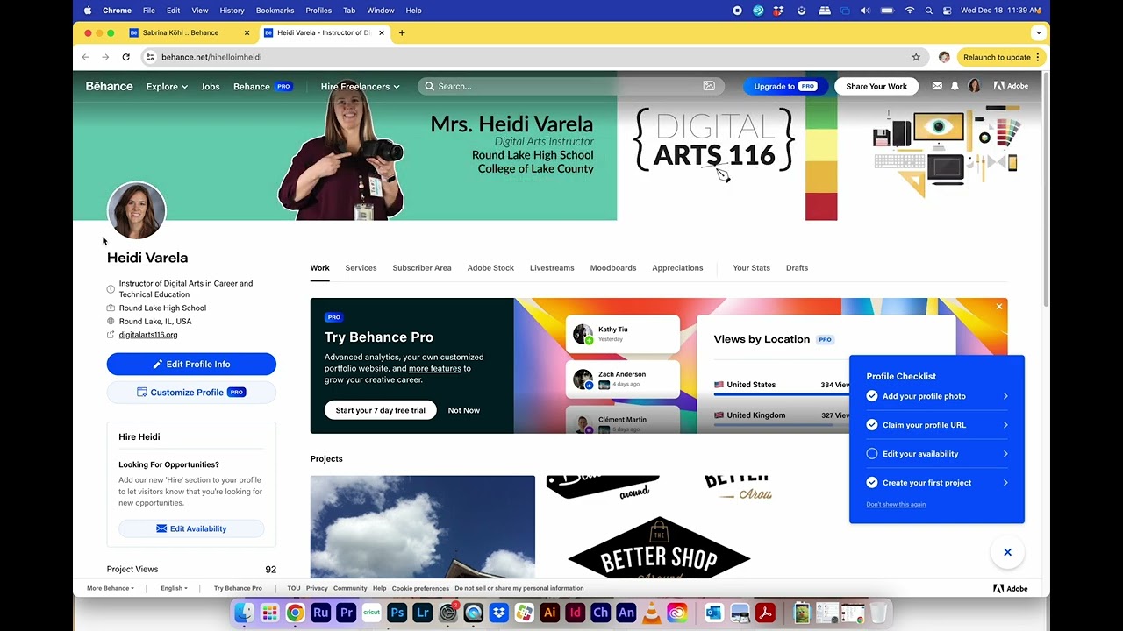This screenshot has width=1123, height=631.
Task: Open Adobe Acrobat from the dock
Action: point(765,613)
